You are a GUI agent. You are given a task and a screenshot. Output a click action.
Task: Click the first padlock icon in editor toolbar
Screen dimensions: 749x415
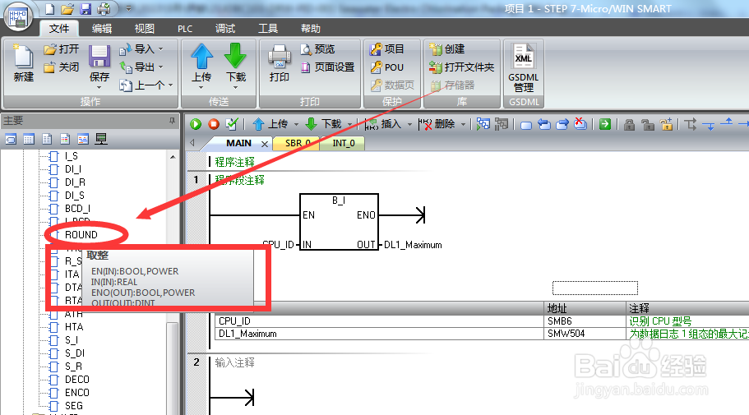[630, 125]
